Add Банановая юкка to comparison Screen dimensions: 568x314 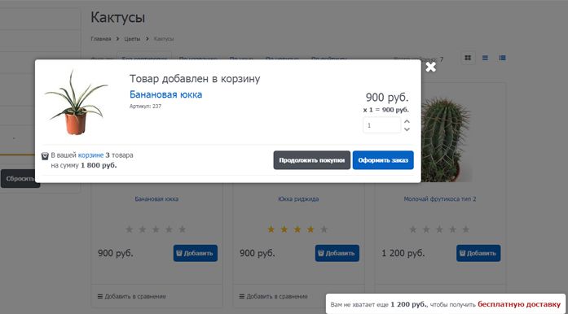click(131, 296)
